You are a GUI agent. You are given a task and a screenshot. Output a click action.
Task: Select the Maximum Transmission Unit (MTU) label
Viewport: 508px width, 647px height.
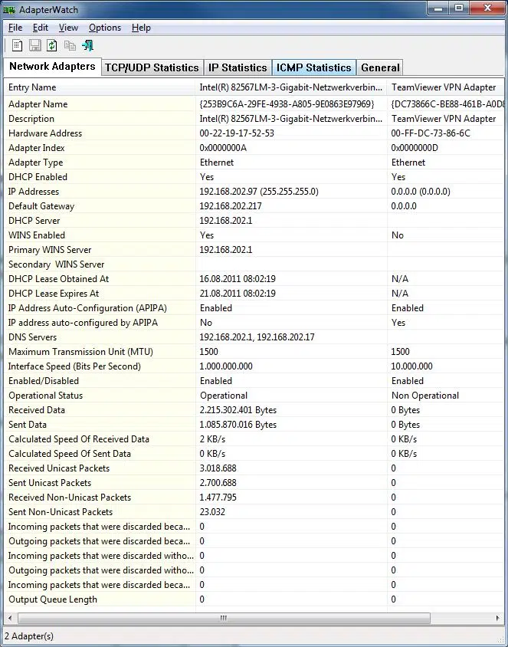pos(80,352)
